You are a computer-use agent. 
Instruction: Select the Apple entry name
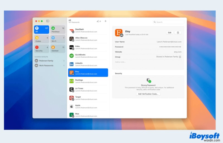click(x=78, y=105)
